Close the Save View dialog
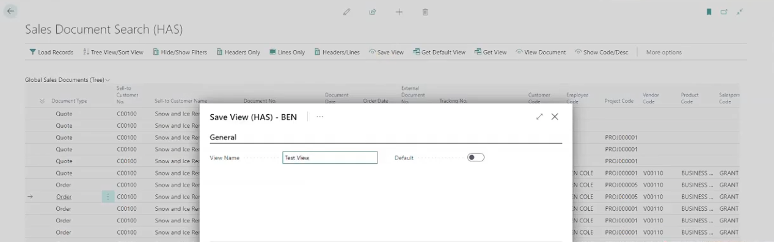The height and width of the screenshot is (242, 774). pos(555,117)
